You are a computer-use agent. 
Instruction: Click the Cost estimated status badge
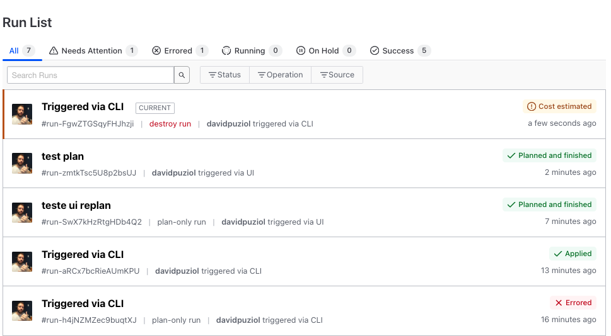(x=559, y=106)
